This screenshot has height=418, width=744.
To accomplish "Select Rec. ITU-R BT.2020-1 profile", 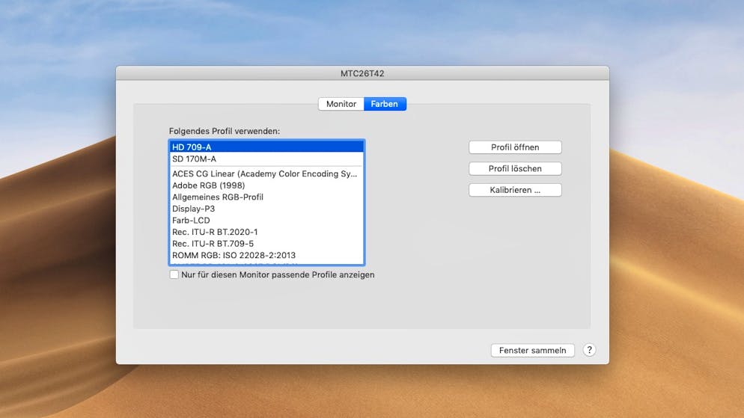I will (x=266, y=232).
